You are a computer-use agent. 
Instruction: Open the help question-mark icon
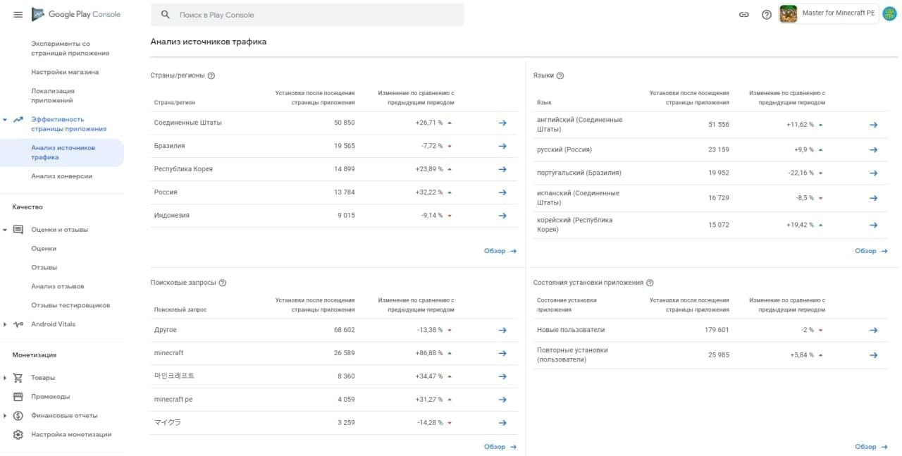[x=768, y=13]
